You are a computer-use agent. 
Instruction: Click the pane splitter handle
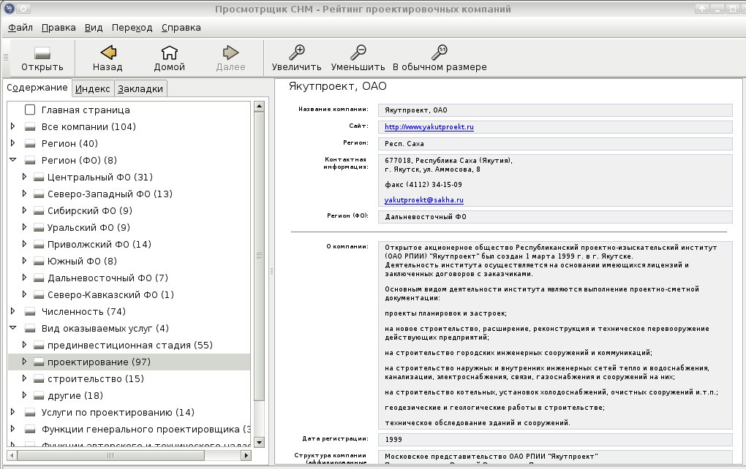pyautogui.click(x=271, y=271)
